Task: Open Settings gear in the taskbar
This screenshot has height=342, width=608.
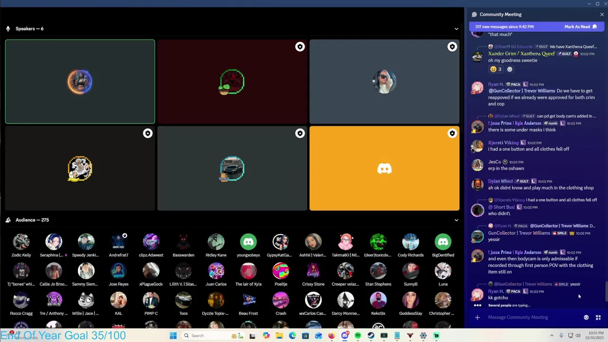Action: pyautogui.click(x=423, y=335)
